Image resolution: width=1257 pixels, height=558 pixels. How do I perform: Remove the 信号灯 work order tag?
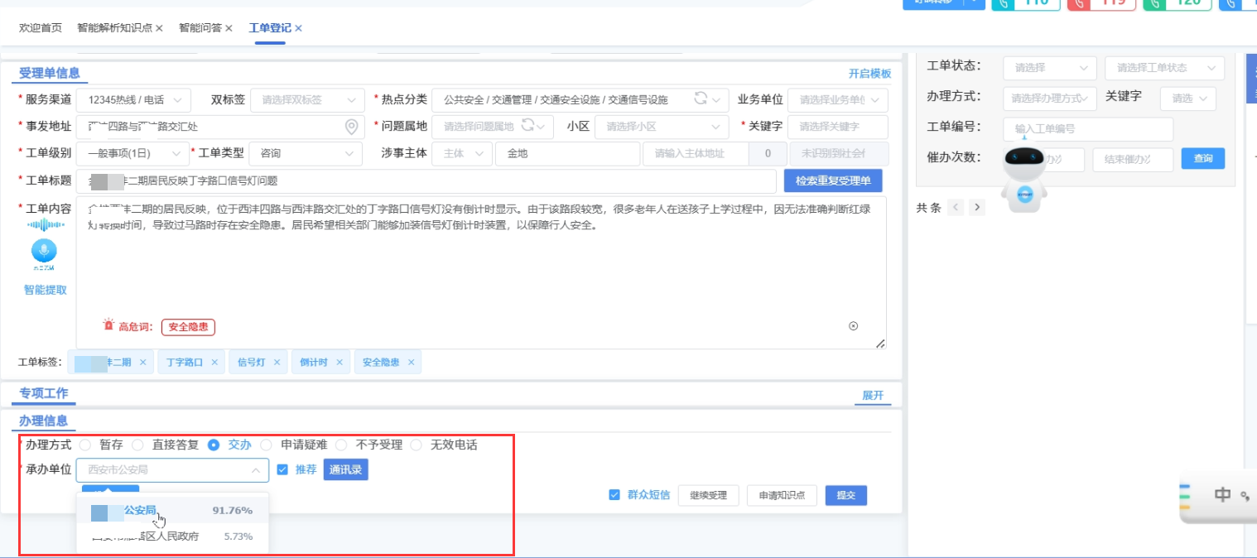[277, 362]
